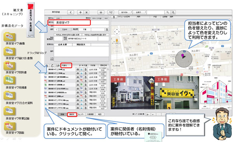Switch to the カレンダー tab
Screen dimensions: 233x142
tap(81, 115)
